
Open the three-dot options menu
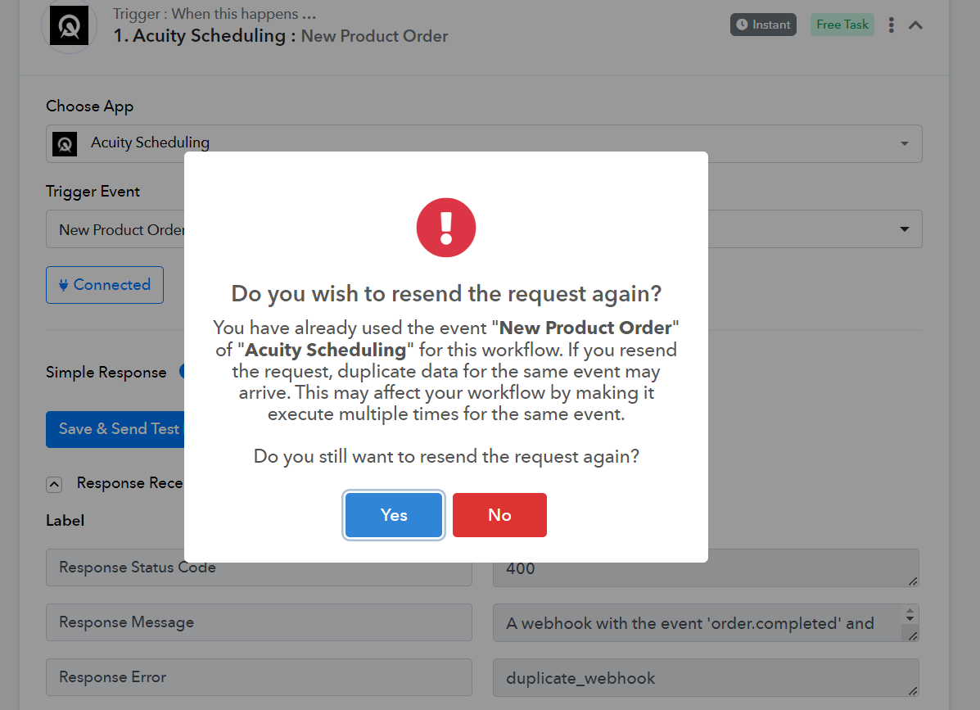tap(892, 25)
